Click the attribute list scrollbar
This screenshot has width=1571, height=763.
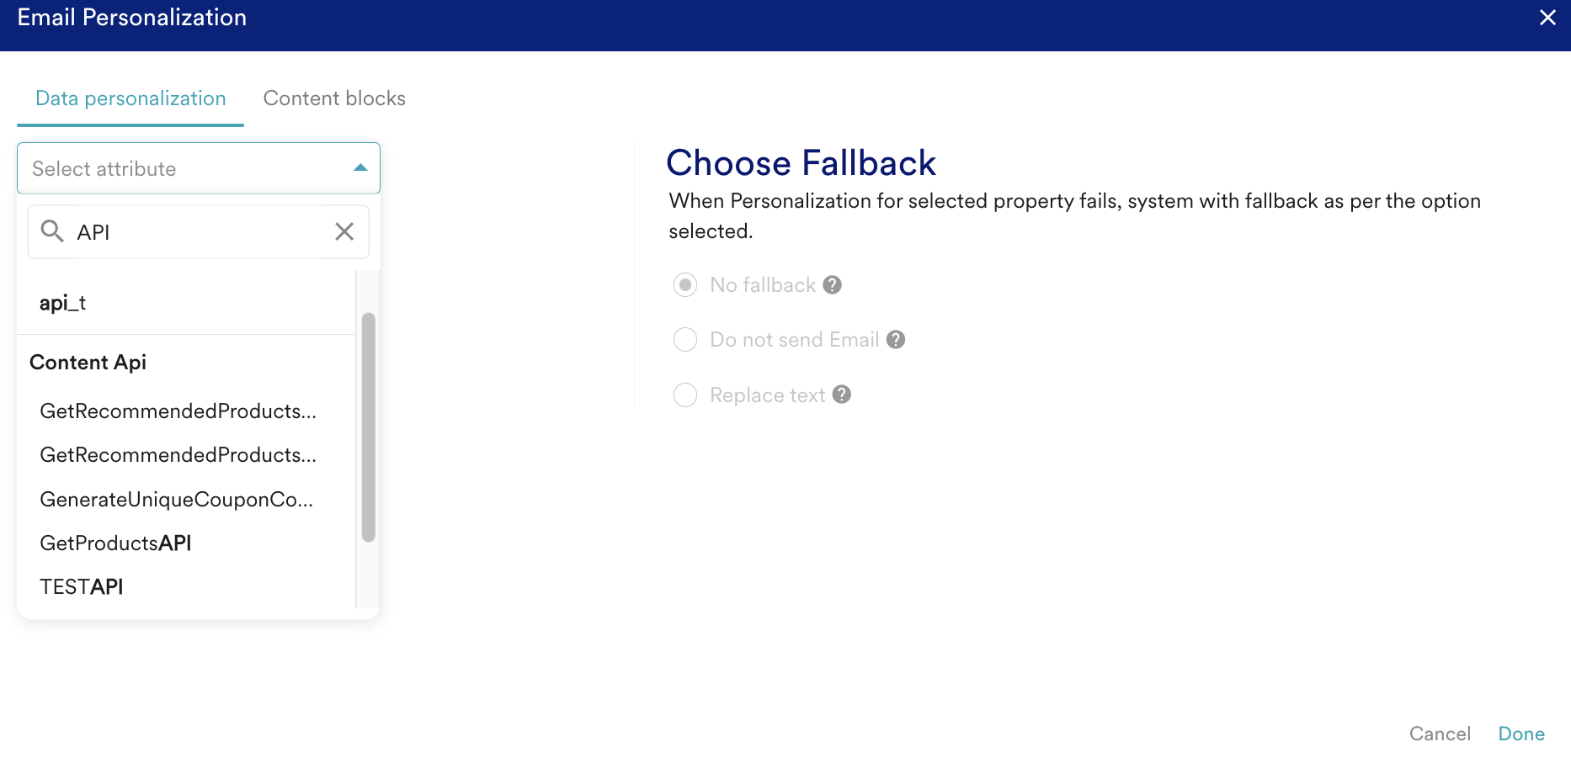pyautogui.click(x=368, y=427)
